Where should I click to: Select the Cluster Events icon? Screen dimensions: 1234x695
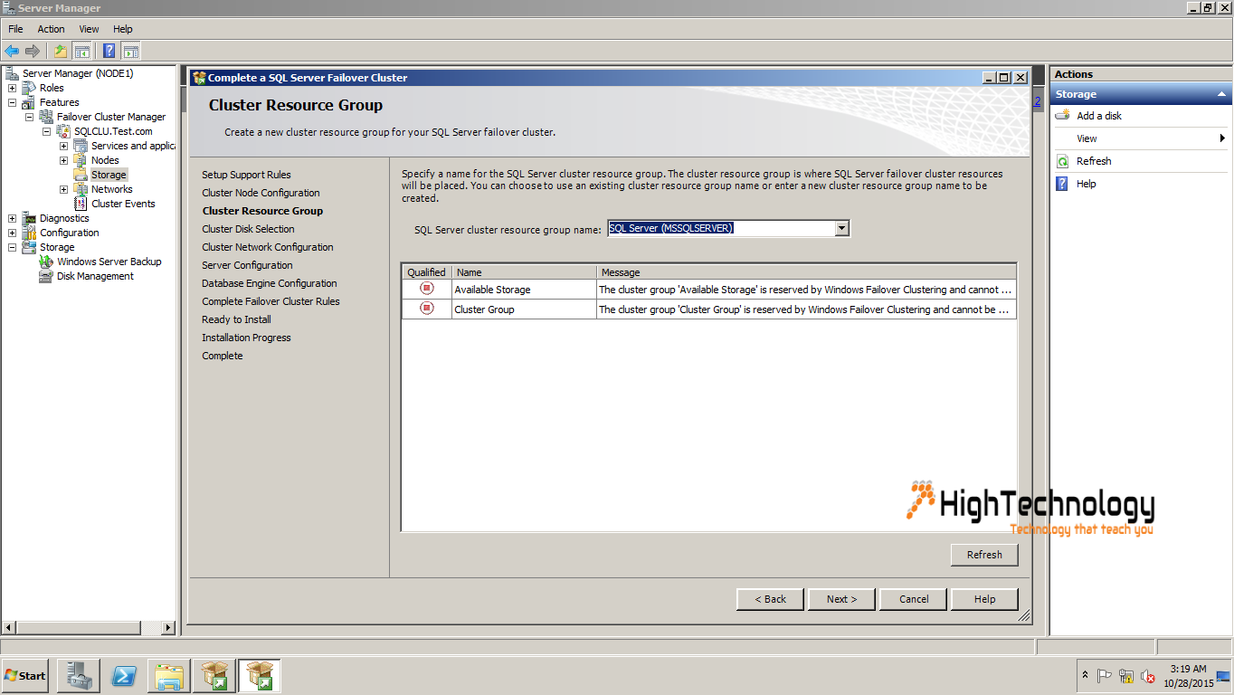tap(81, 204)
